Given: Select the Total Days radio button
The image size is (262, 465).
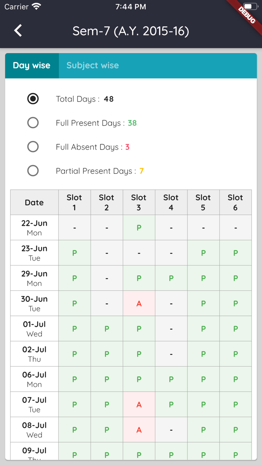Looking at the screenshot, I should (33, 99).
